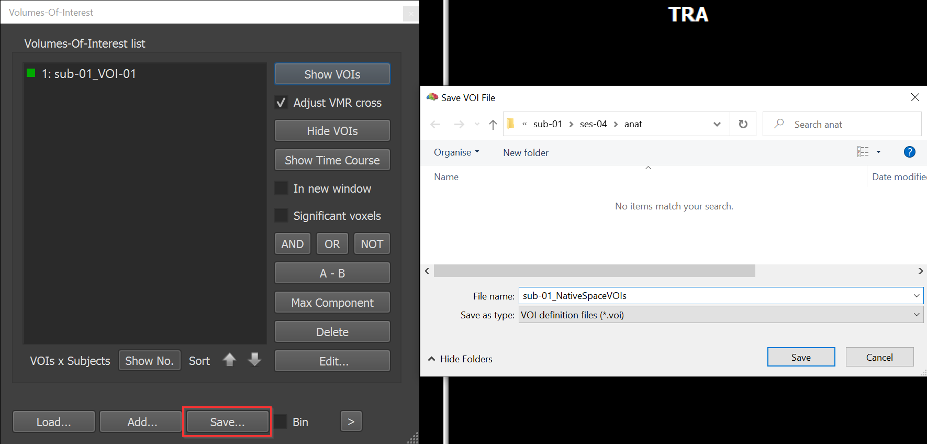Click the Max Component button
This screenshot has height=444, width=927.
pos(332,303)
